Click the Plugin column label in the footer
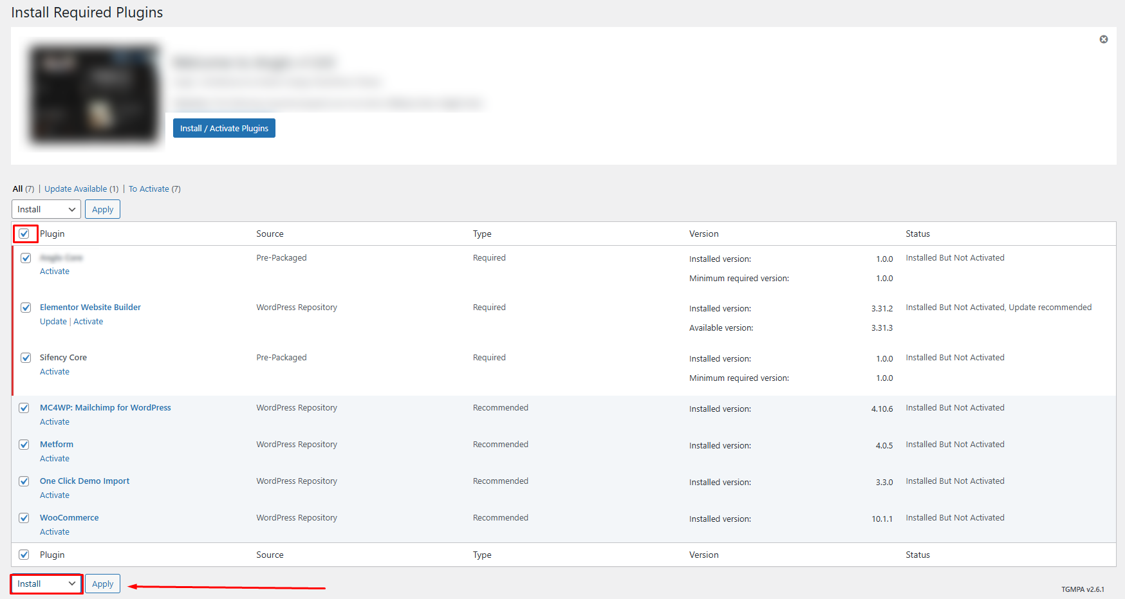The height and width of the screenshot is (599, 1125). click(52, 555)
